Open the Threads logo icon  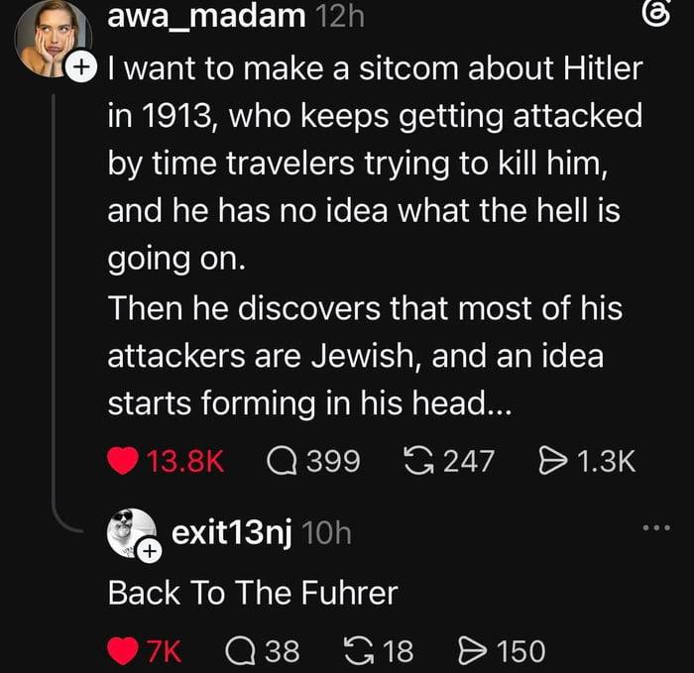tap(656, 17)
